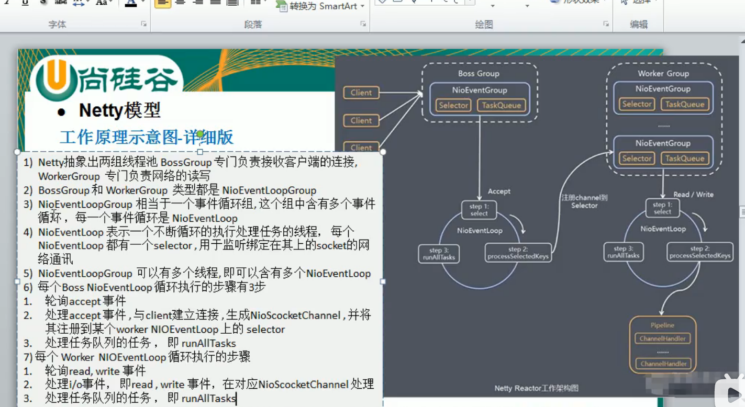Apply distributed alignment to text

click(x=232, y=3)
